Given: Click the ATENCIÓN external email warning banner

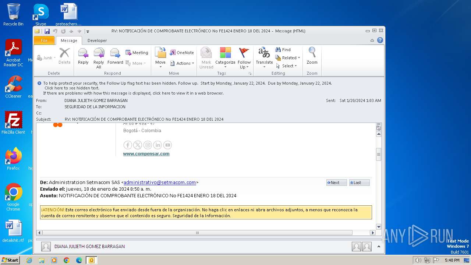Looking at the screenshot, I should 206,212.
